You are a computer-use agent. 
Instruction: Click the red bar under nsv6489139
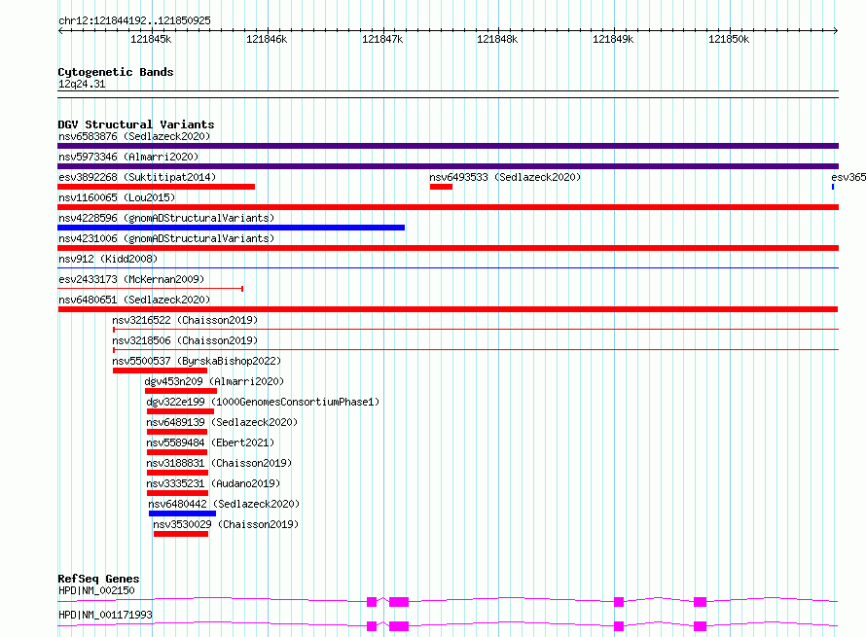tap(177, 432)
